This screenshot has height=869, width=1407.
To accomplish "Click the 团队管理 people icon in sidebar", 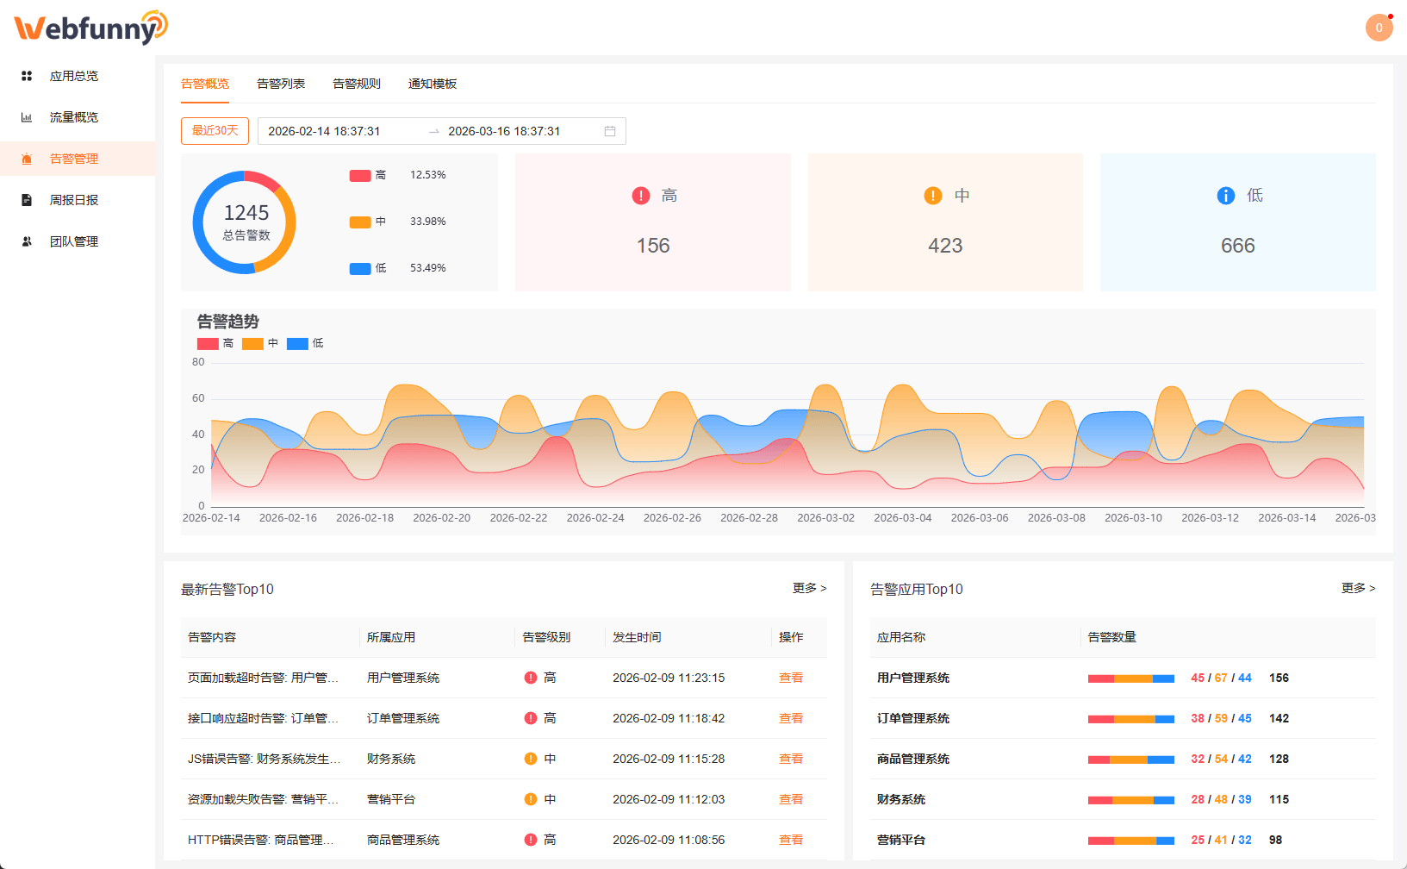I will point(27,241).
